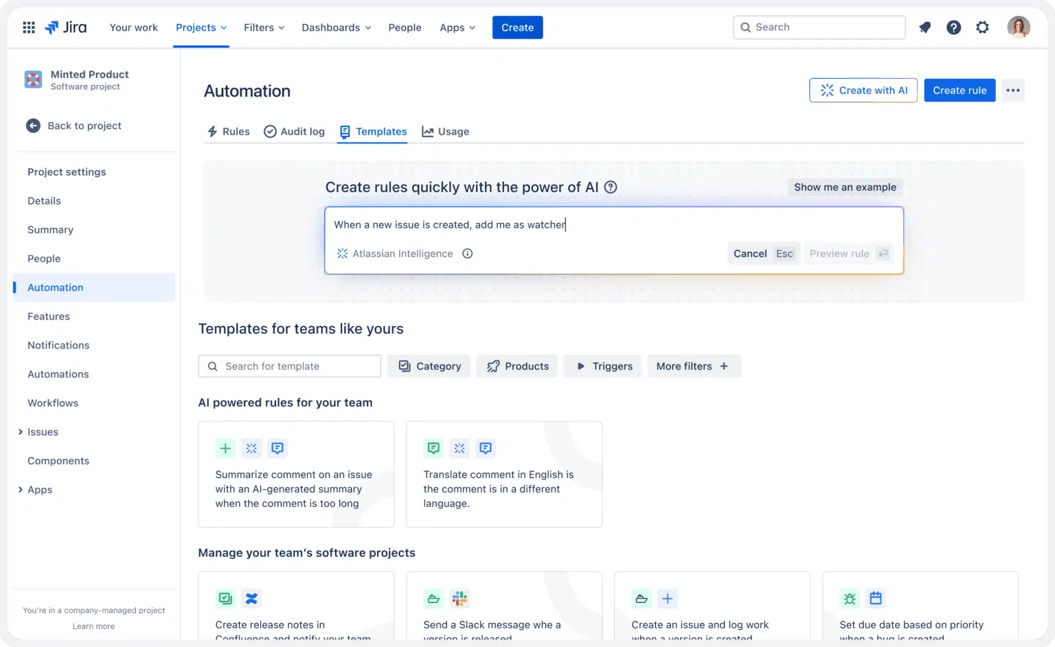Screen dimensions: 1055x647
Task: Select the Templates tab
Action: coord(373,132)
